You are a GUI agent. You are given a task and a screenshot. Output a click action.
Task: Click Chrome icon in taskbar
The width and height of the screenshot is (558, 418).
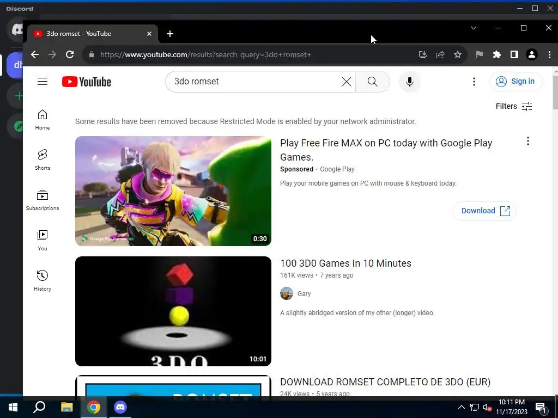click(94, 407)
